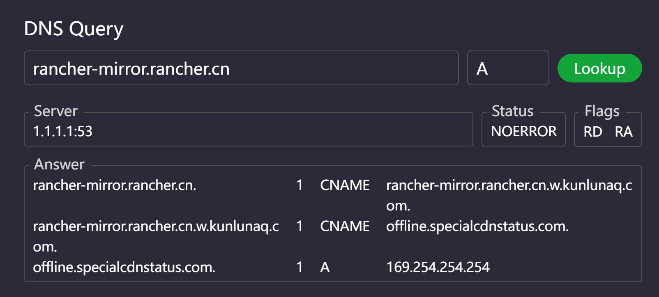Click the A record type in last row
This screenshot has width=659, height=297.
tap(325, 267)
